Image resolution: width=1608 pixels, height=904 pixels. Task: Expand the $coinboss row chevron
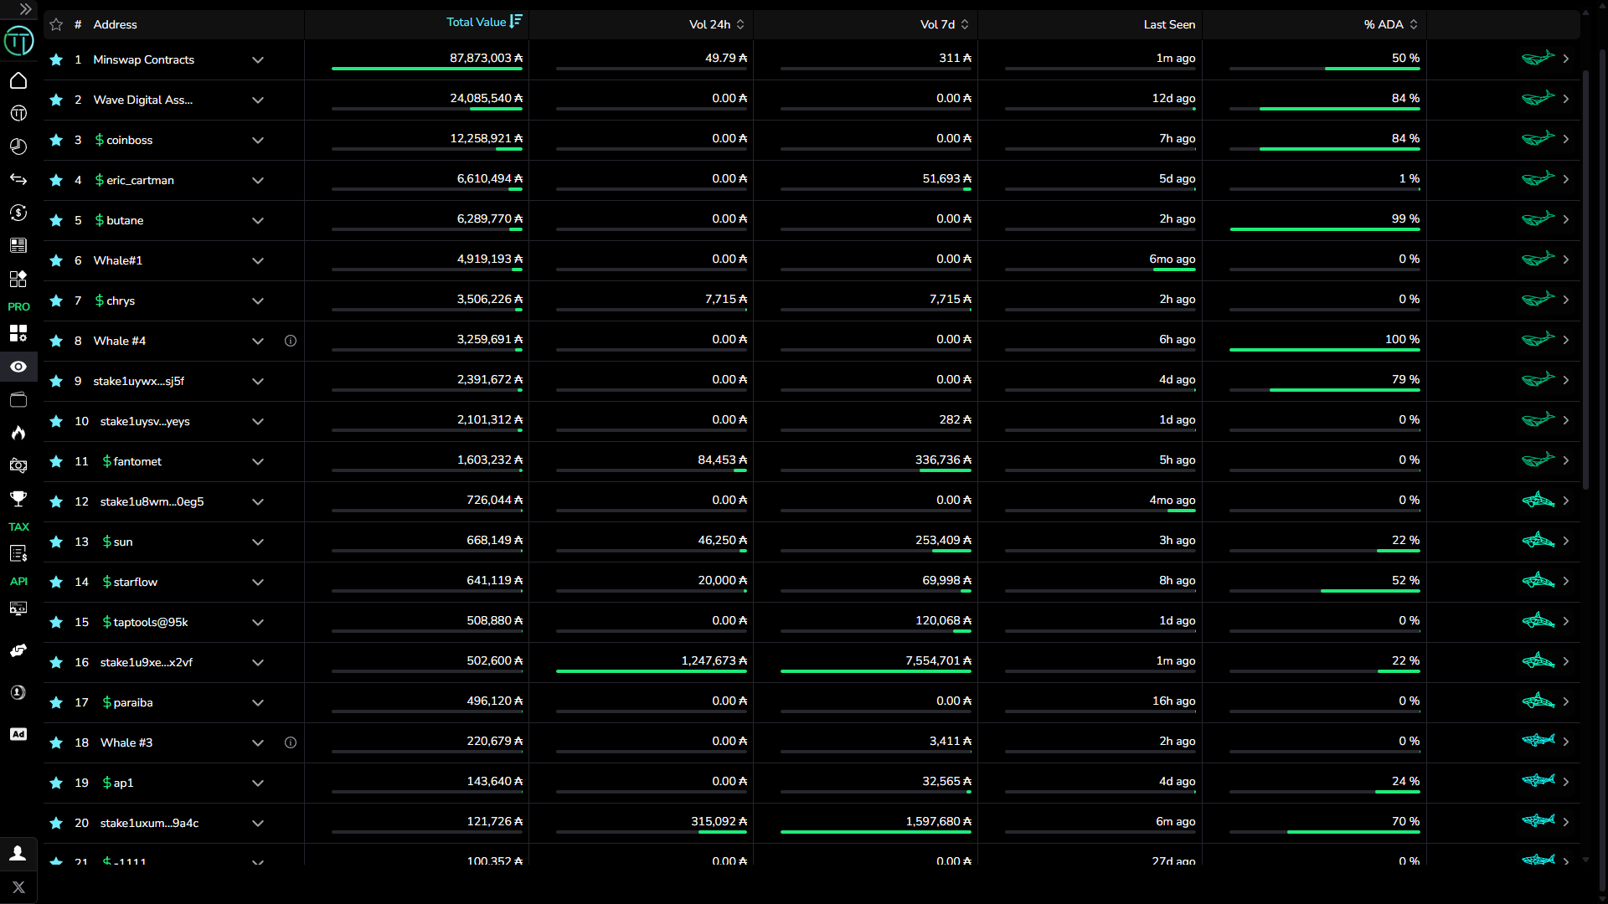tap(258, 140)
